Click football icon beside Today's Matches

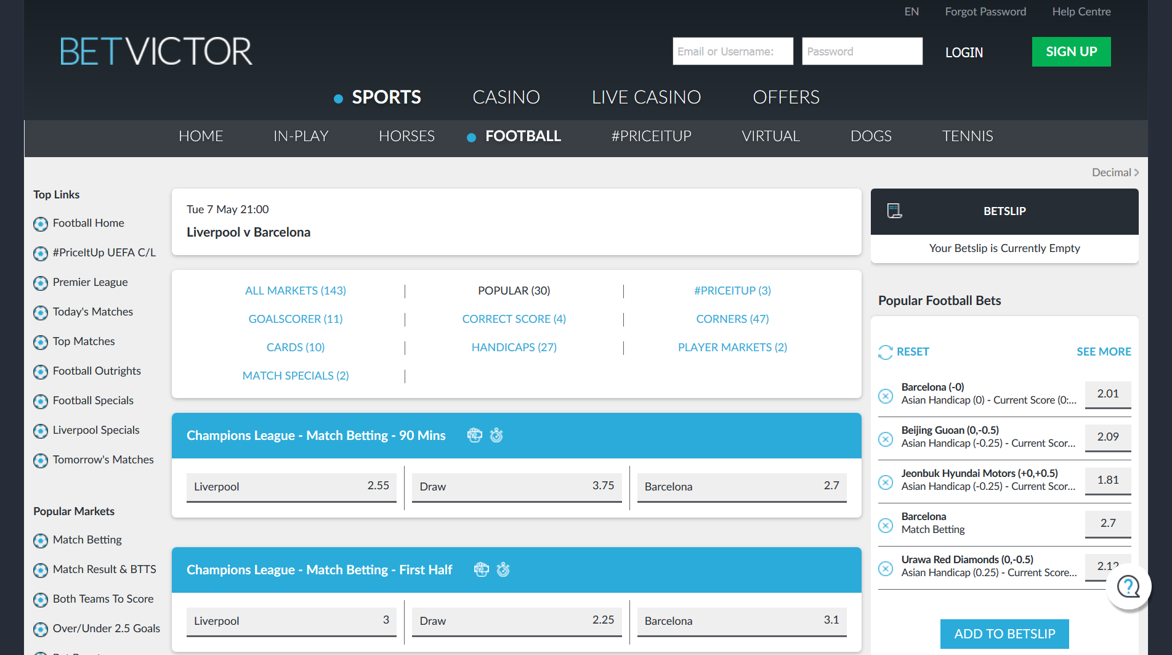click(41, 312)
